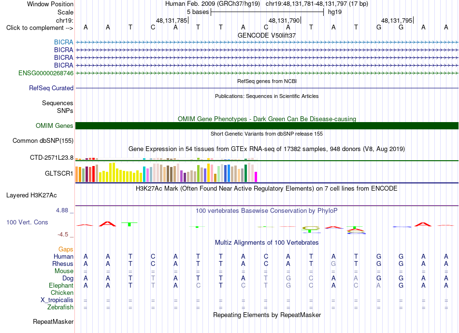The image size is (459, 333).
Task: Click the 'Short Genetic Variants from dbSNP' title
Action: click(x=267, y=134)
